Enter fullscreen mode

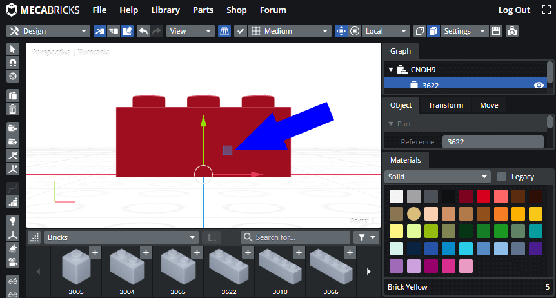coord(546,10)
